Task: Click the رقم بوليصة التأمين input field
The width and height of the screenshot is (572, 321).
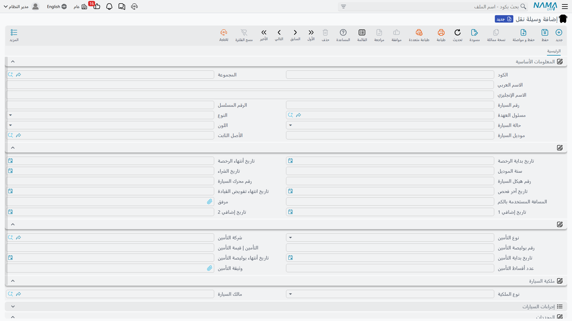Action: (x=390, y=248)
